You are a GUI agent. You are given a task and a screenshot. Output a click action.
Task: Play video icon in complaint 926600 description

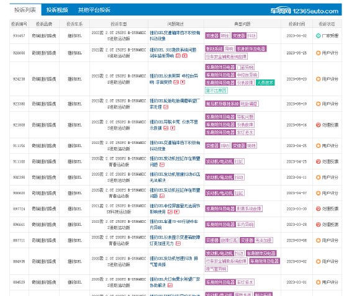185,56
